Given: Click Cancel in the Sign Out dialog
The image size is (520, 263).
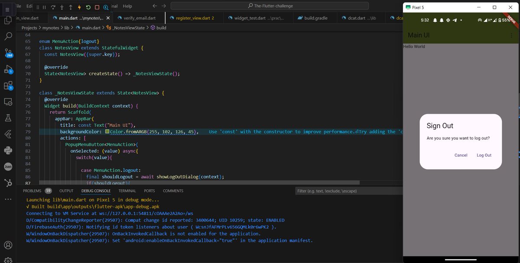Looking at the screenshot, I should click(x=461, y=155).
